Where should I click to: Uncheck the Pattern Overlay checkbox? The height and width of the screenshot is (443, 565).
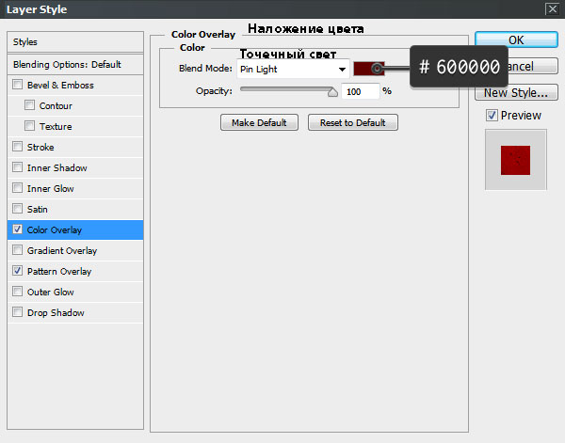pyautogui.click(x=17, y=271)
